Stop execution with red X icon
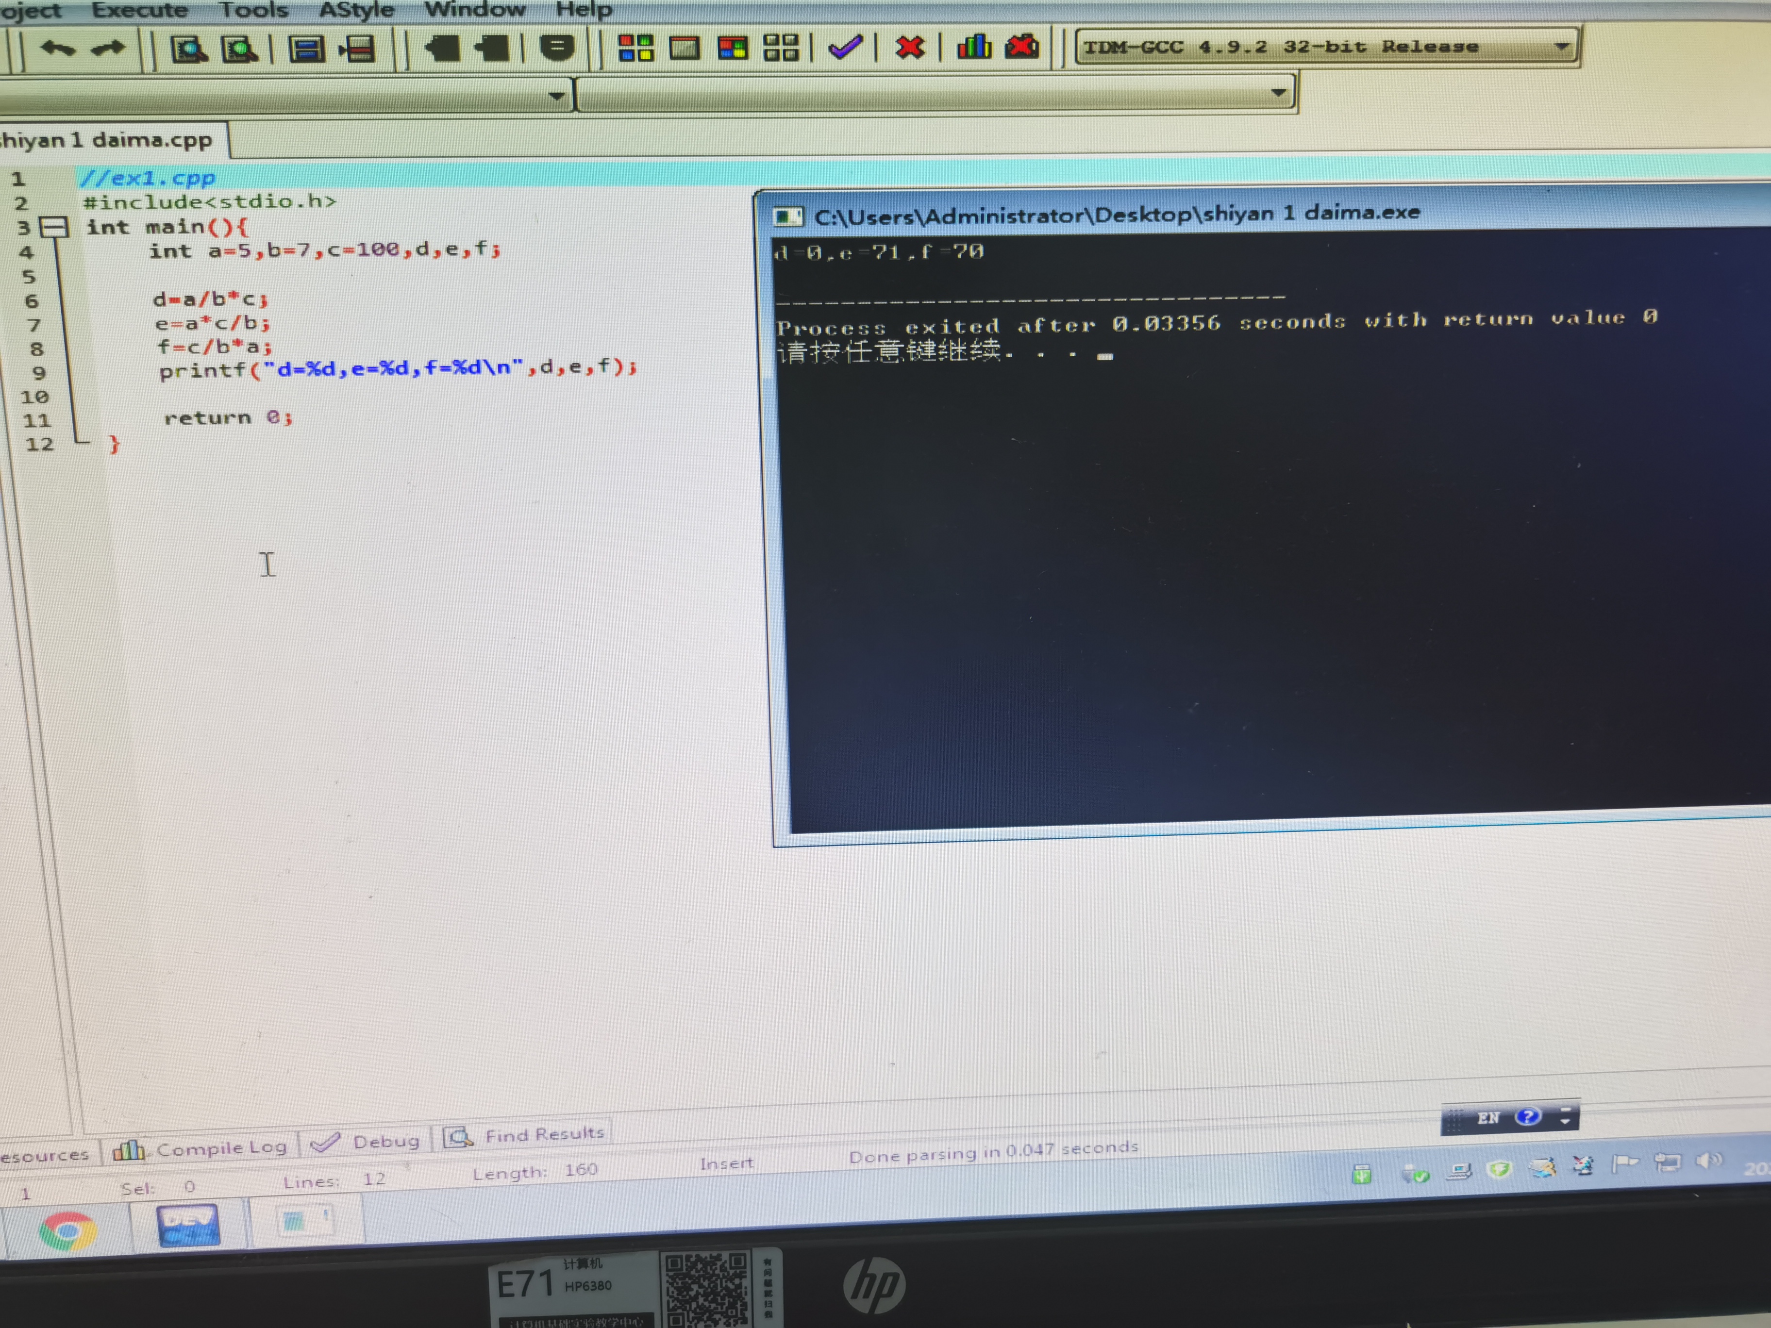 click(909, 47)
